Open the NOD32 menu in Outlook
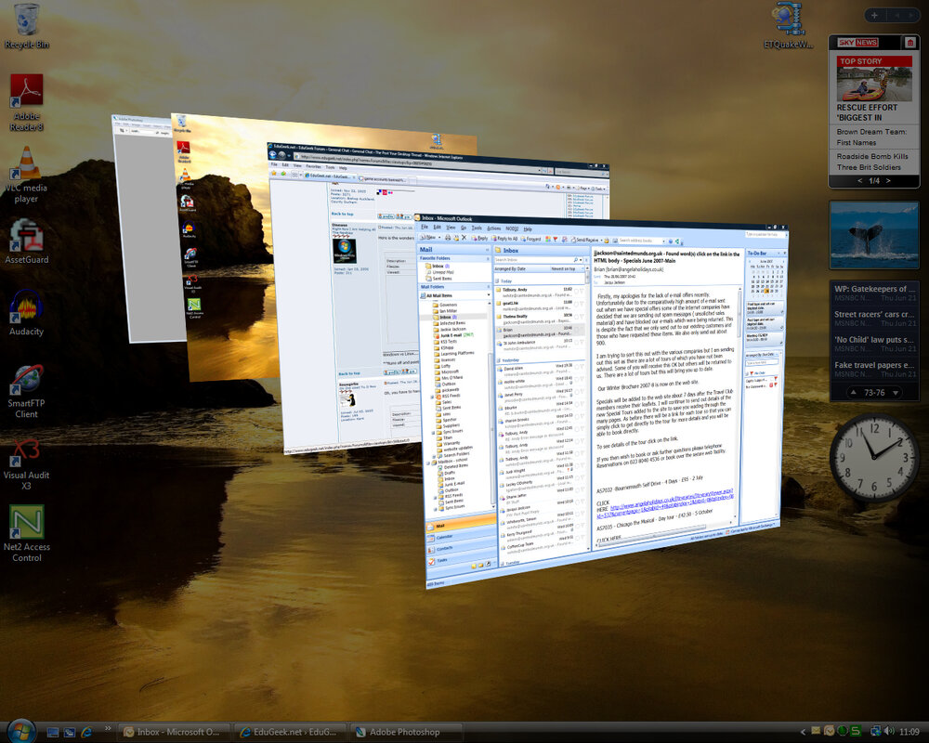 point(512,228)
